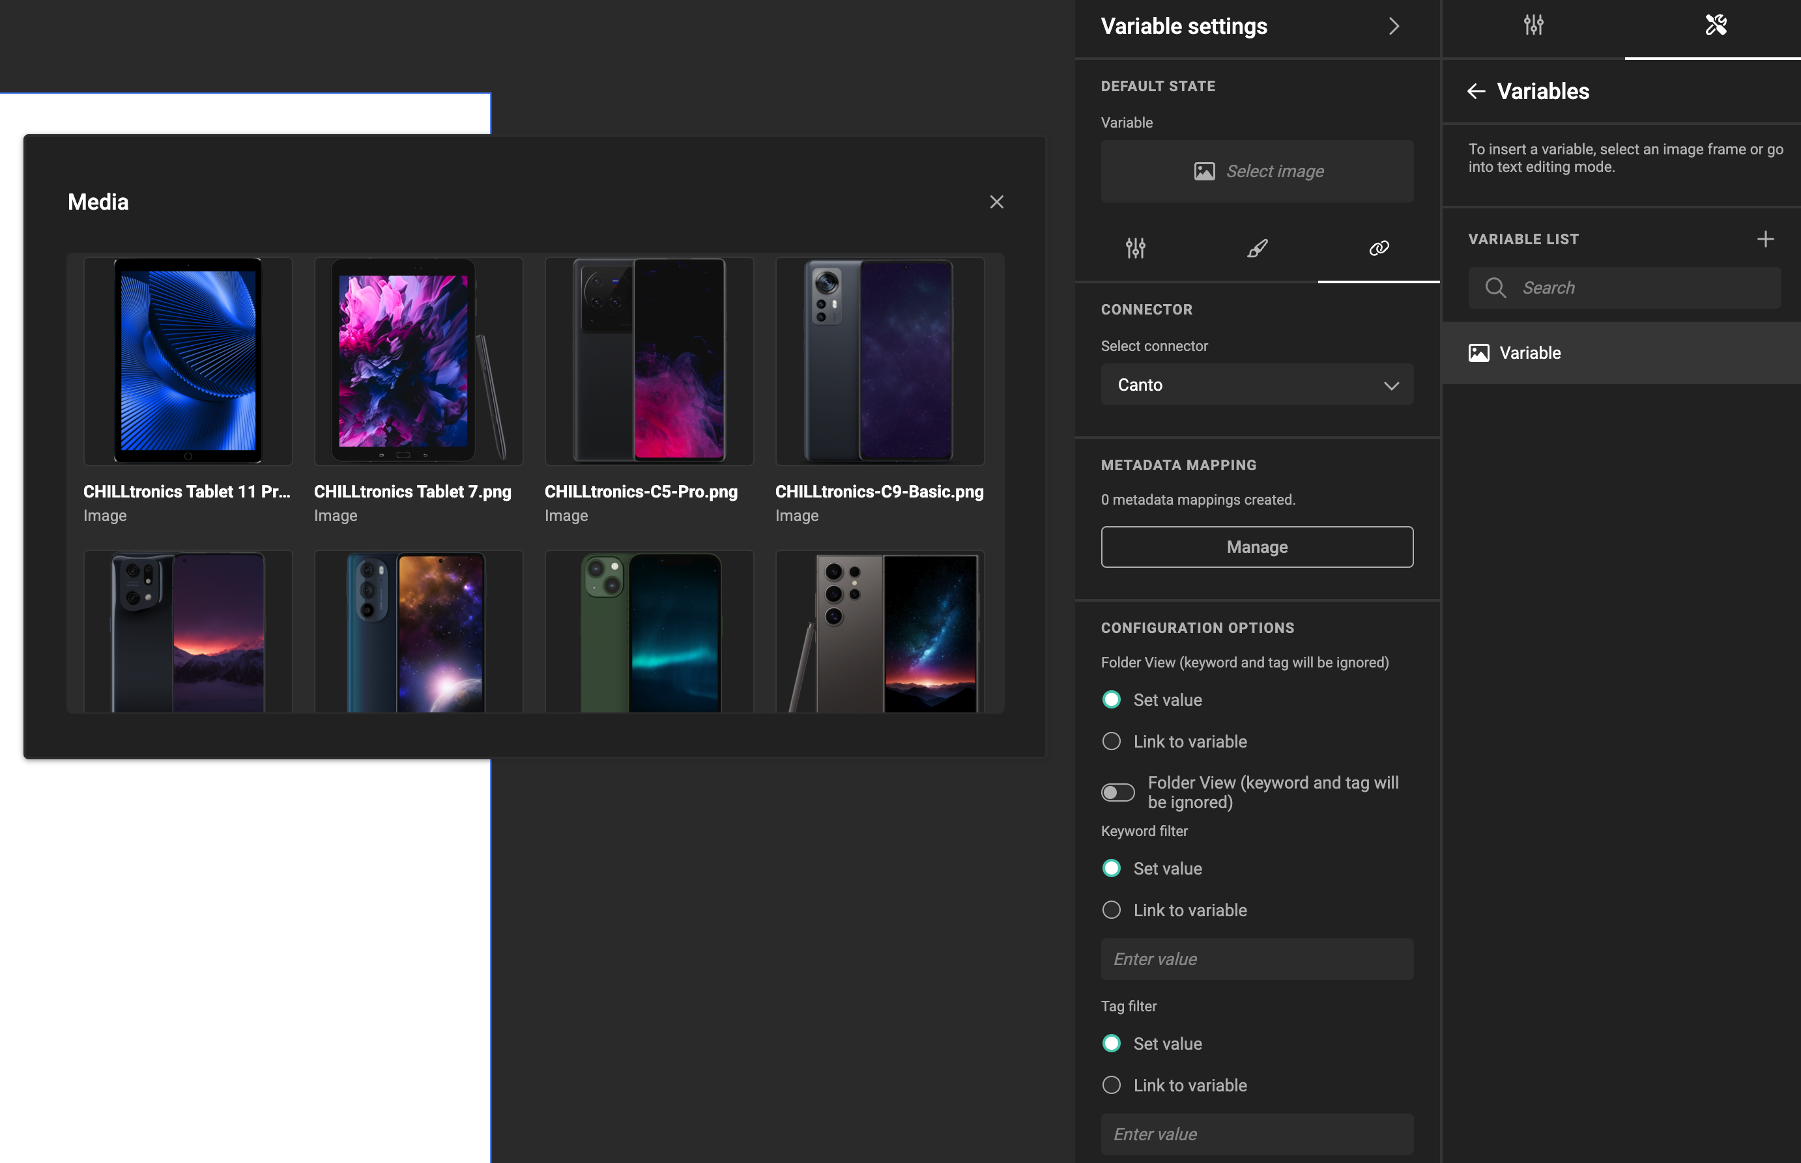Select Folder View Set value radio

[x=1111, y=700]
